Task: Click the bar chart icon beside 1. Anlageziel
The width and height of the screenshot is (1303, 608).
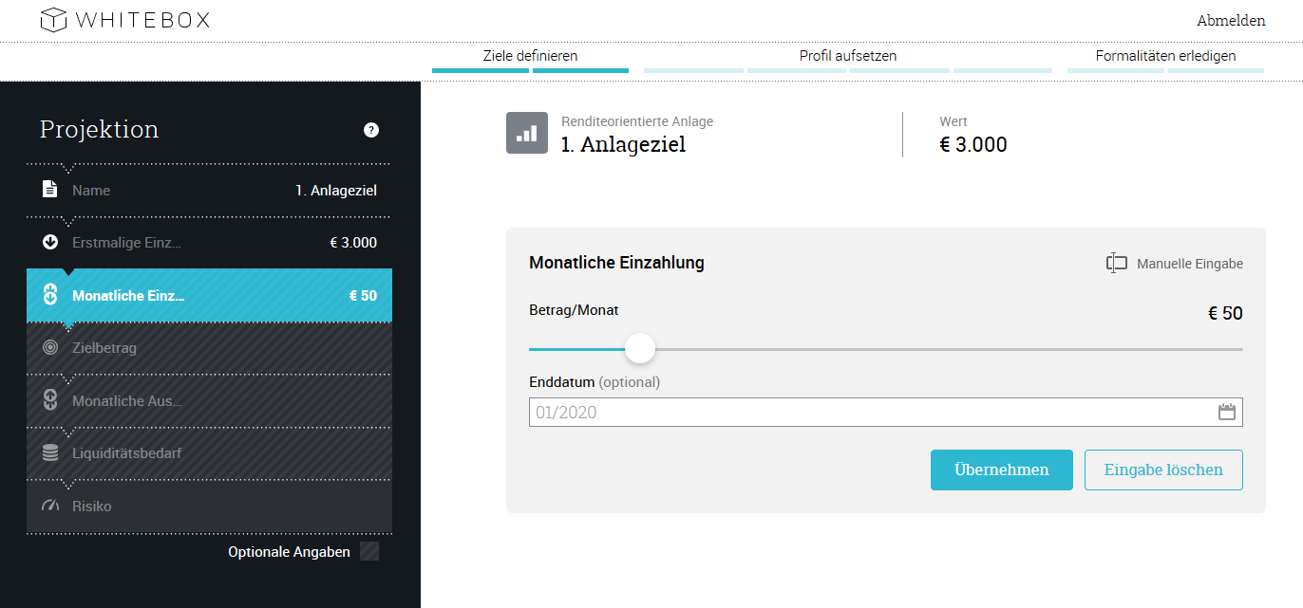Action: click(x=527, y=134)
